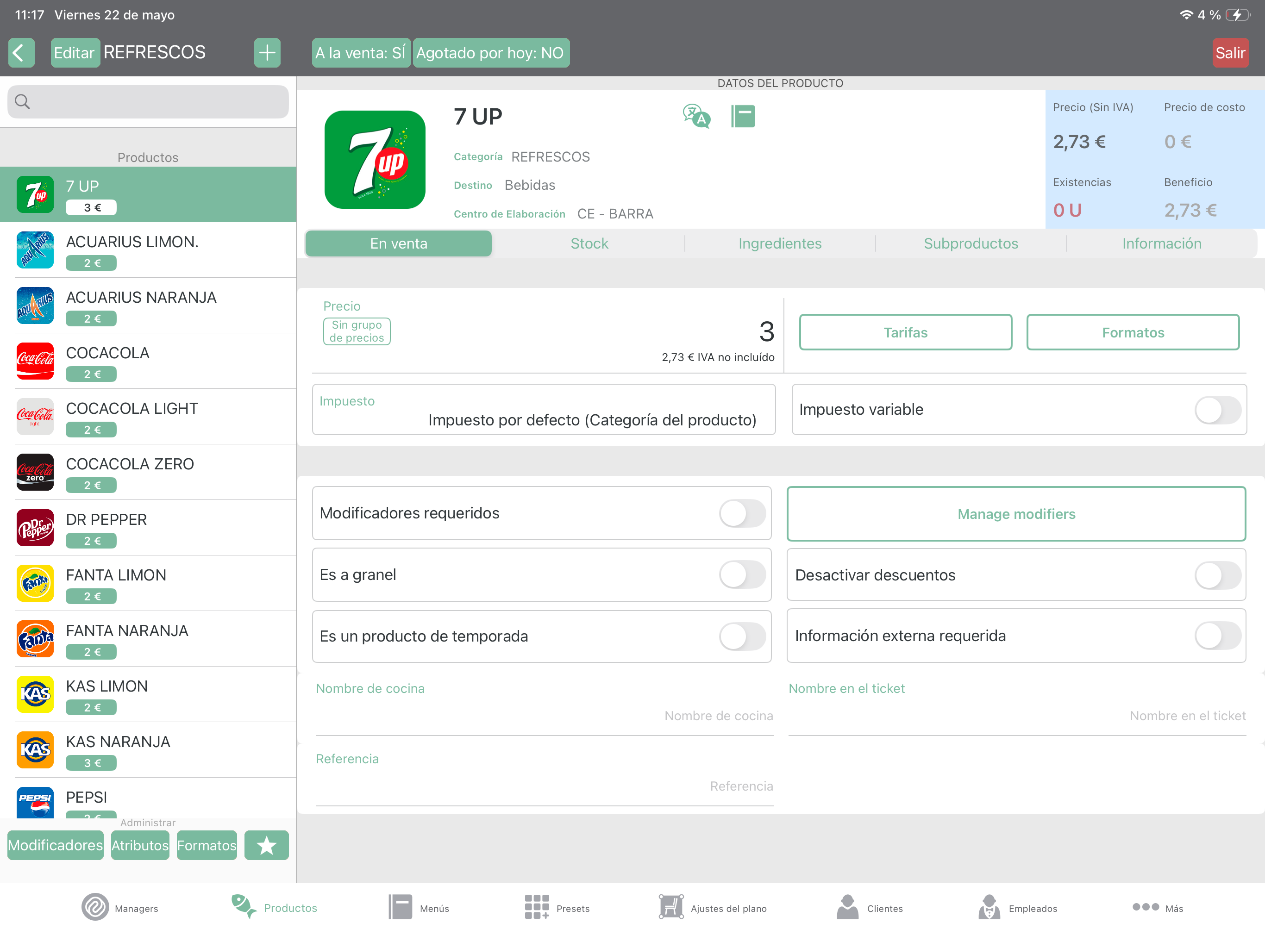The width and height of the screenshot is (1265, 948).
Task: Open Presets in the bottom bar
Action: [557, 907]
